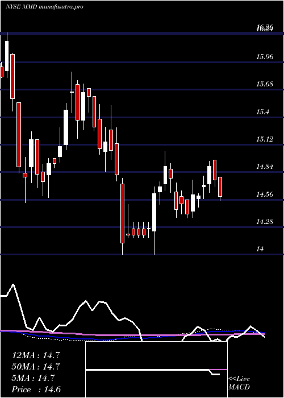The height and width of the screenshot is (398, 284).
Task: Select the 14.56 price axis label
Action: pos(265,194)
